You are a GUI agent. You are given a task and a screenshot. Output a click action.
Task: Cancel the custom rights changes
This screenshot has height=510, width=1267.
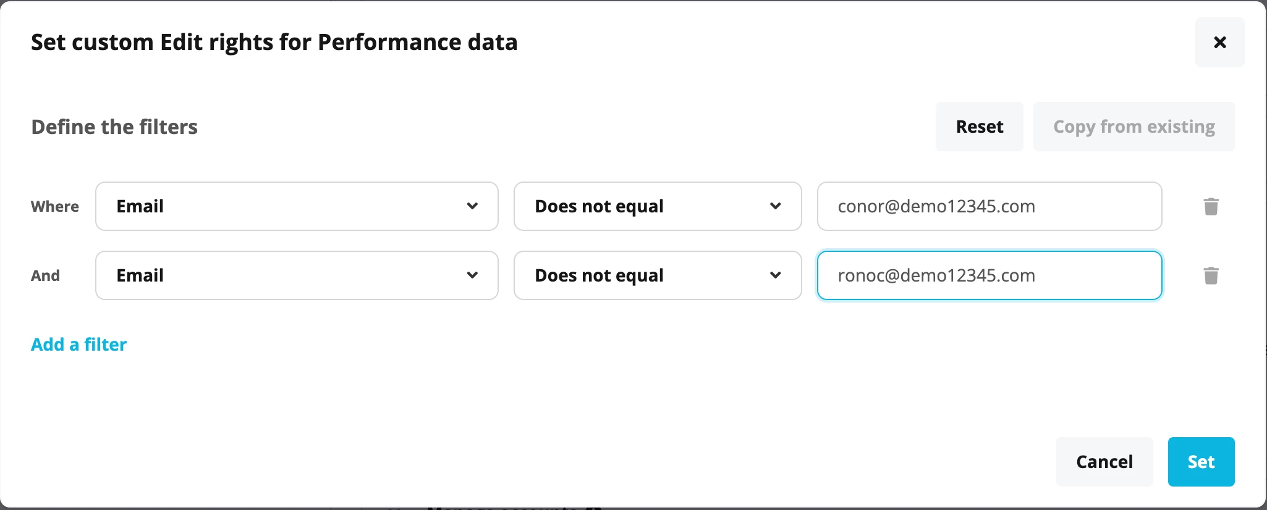1104,462
